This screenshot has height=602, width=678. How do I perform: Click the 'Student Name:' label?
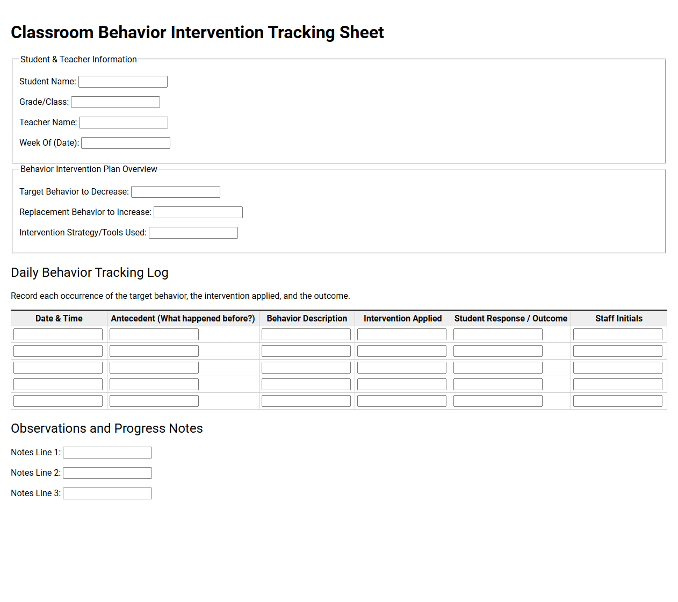48,82
